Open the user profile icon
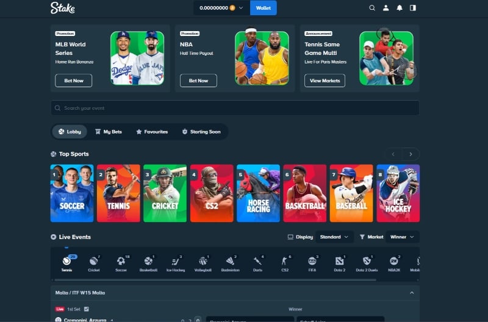The width and height of the screenshot is (488, 322). (386, 8)
